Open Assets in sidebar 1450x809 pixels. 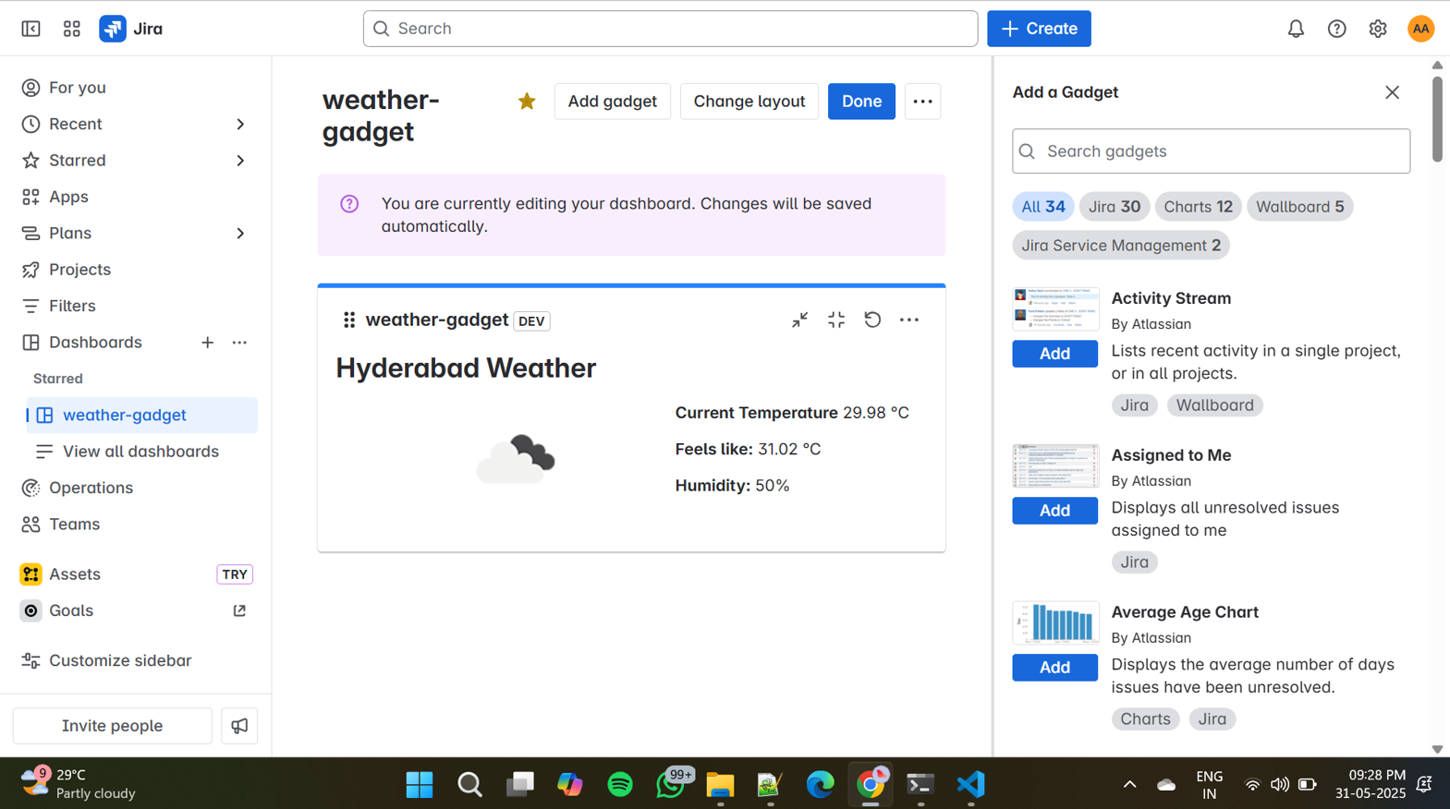(x=75, y=574)
